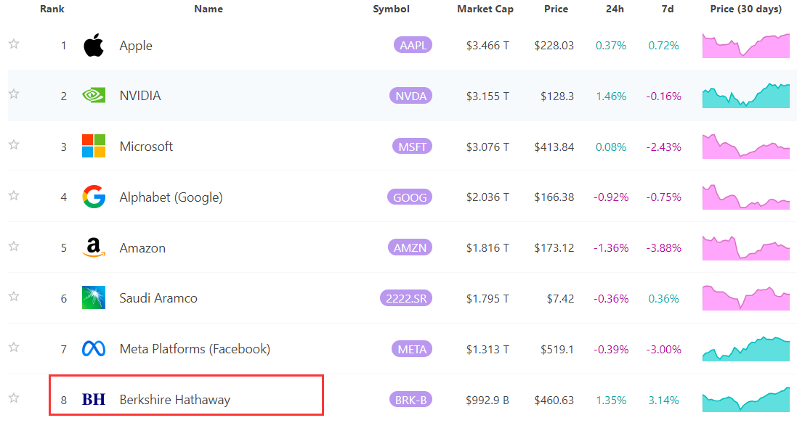The width and height of the screenshot is (797, 423).
Task: Toggle favorite star for Apple
Action: (x=13, y=44)
